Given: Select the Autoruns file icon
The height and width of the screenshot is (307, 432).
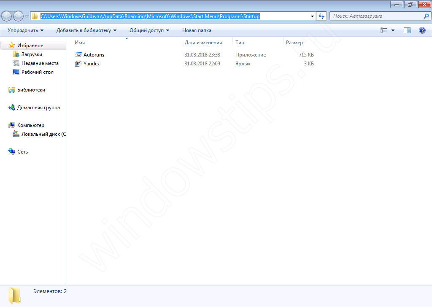Looking at the screenshot, I should pos(78,55).
